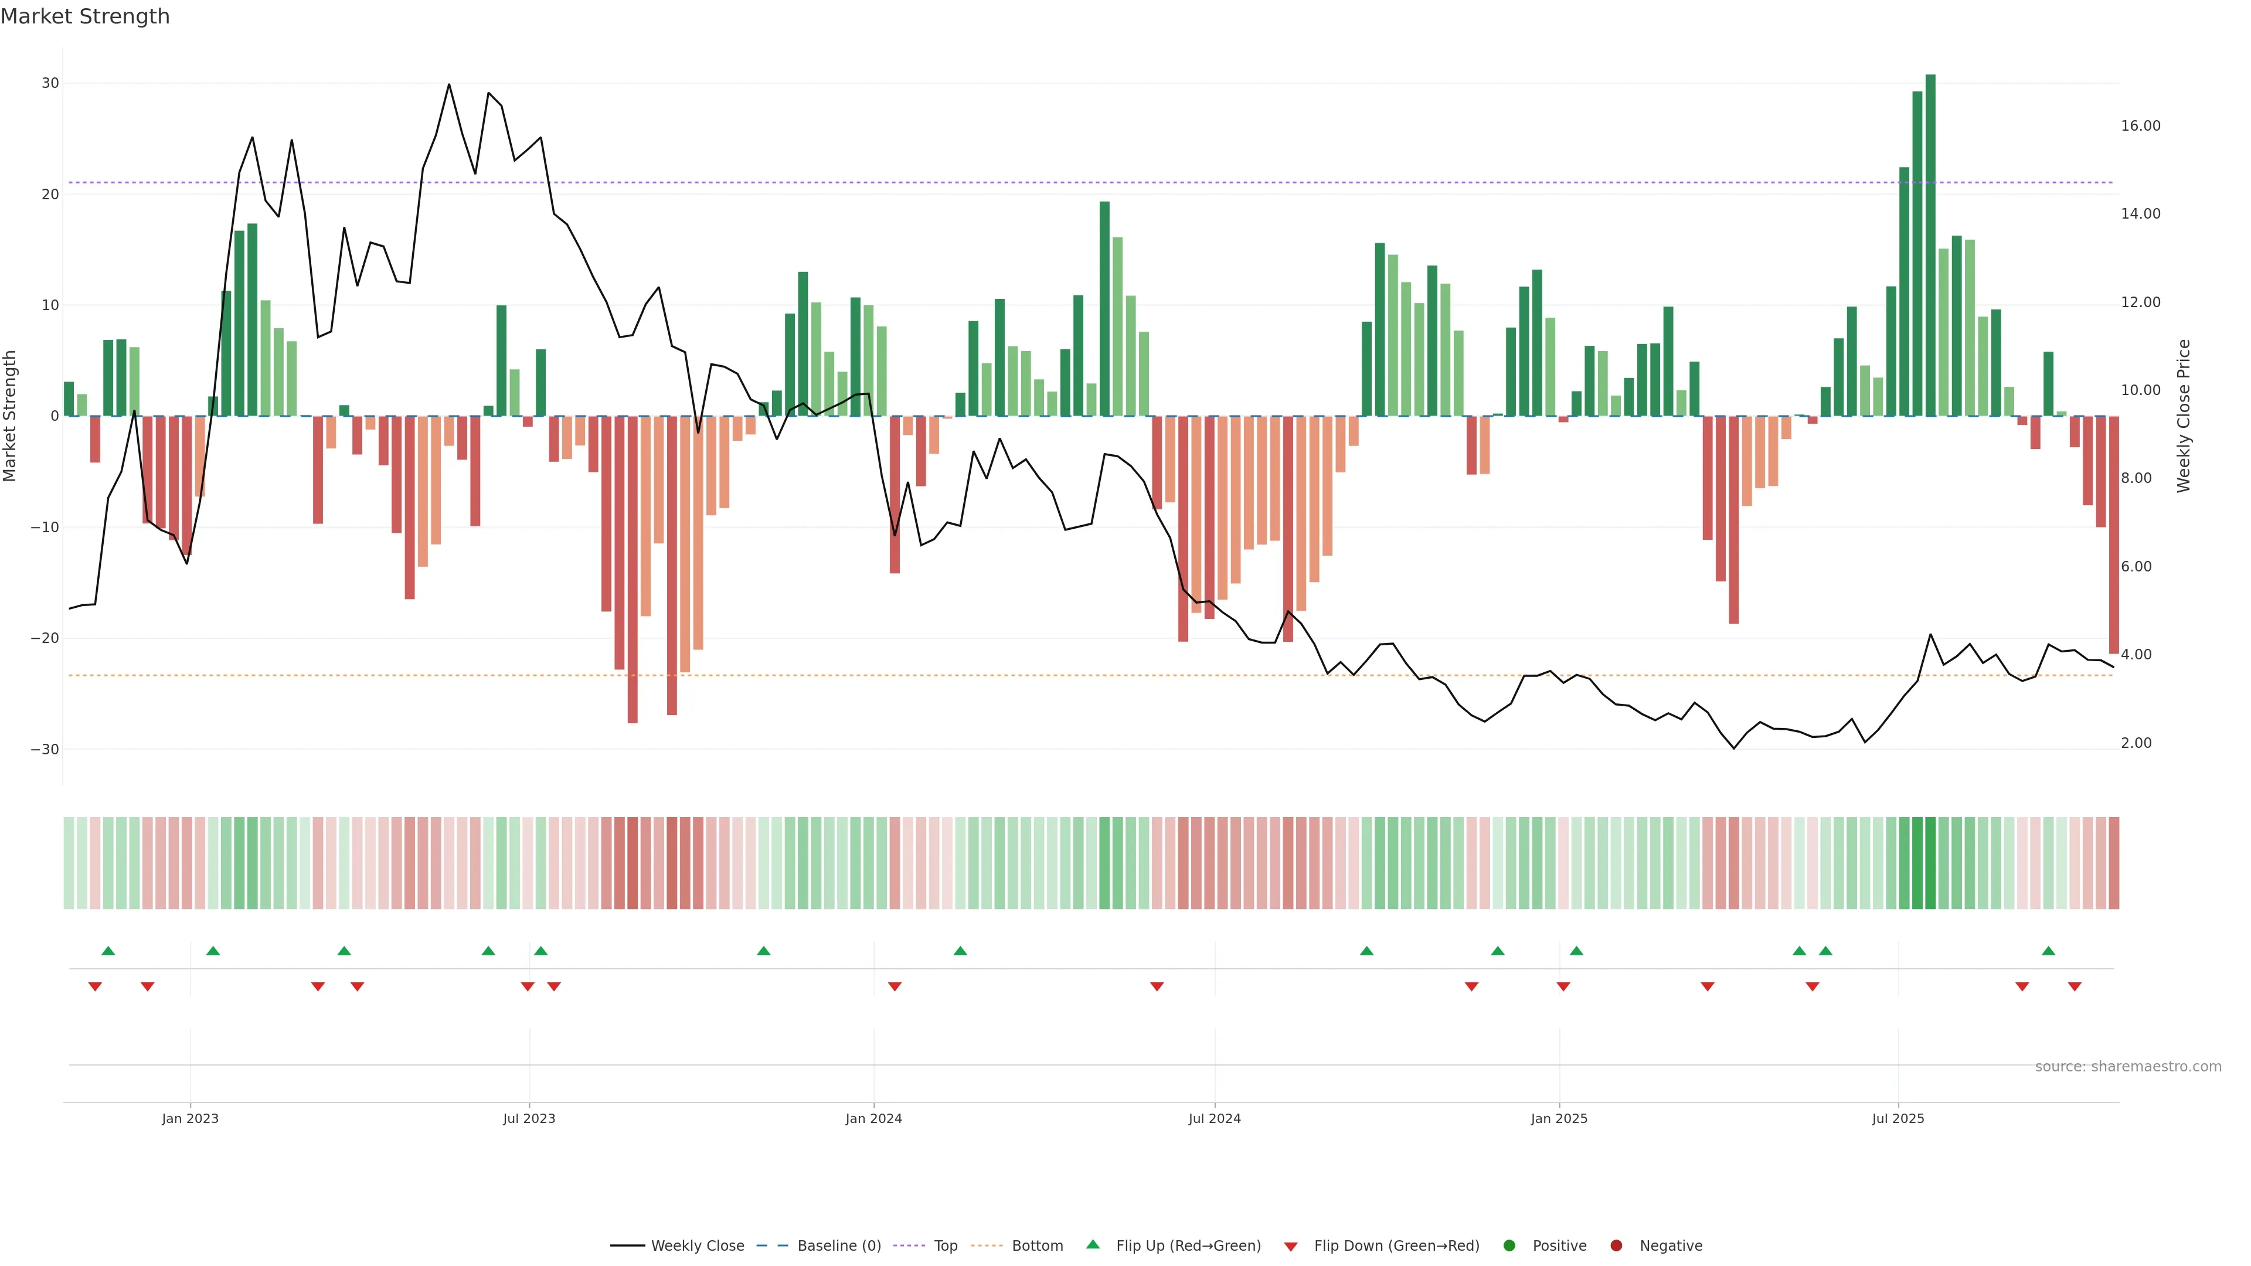Click the deepest red bar after Jul 2023

633,568
